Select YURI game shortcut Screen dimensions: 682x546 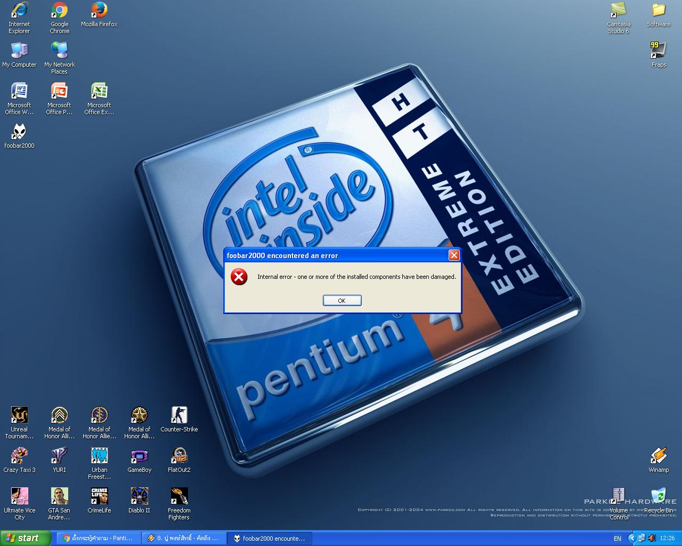coord(59,460)
